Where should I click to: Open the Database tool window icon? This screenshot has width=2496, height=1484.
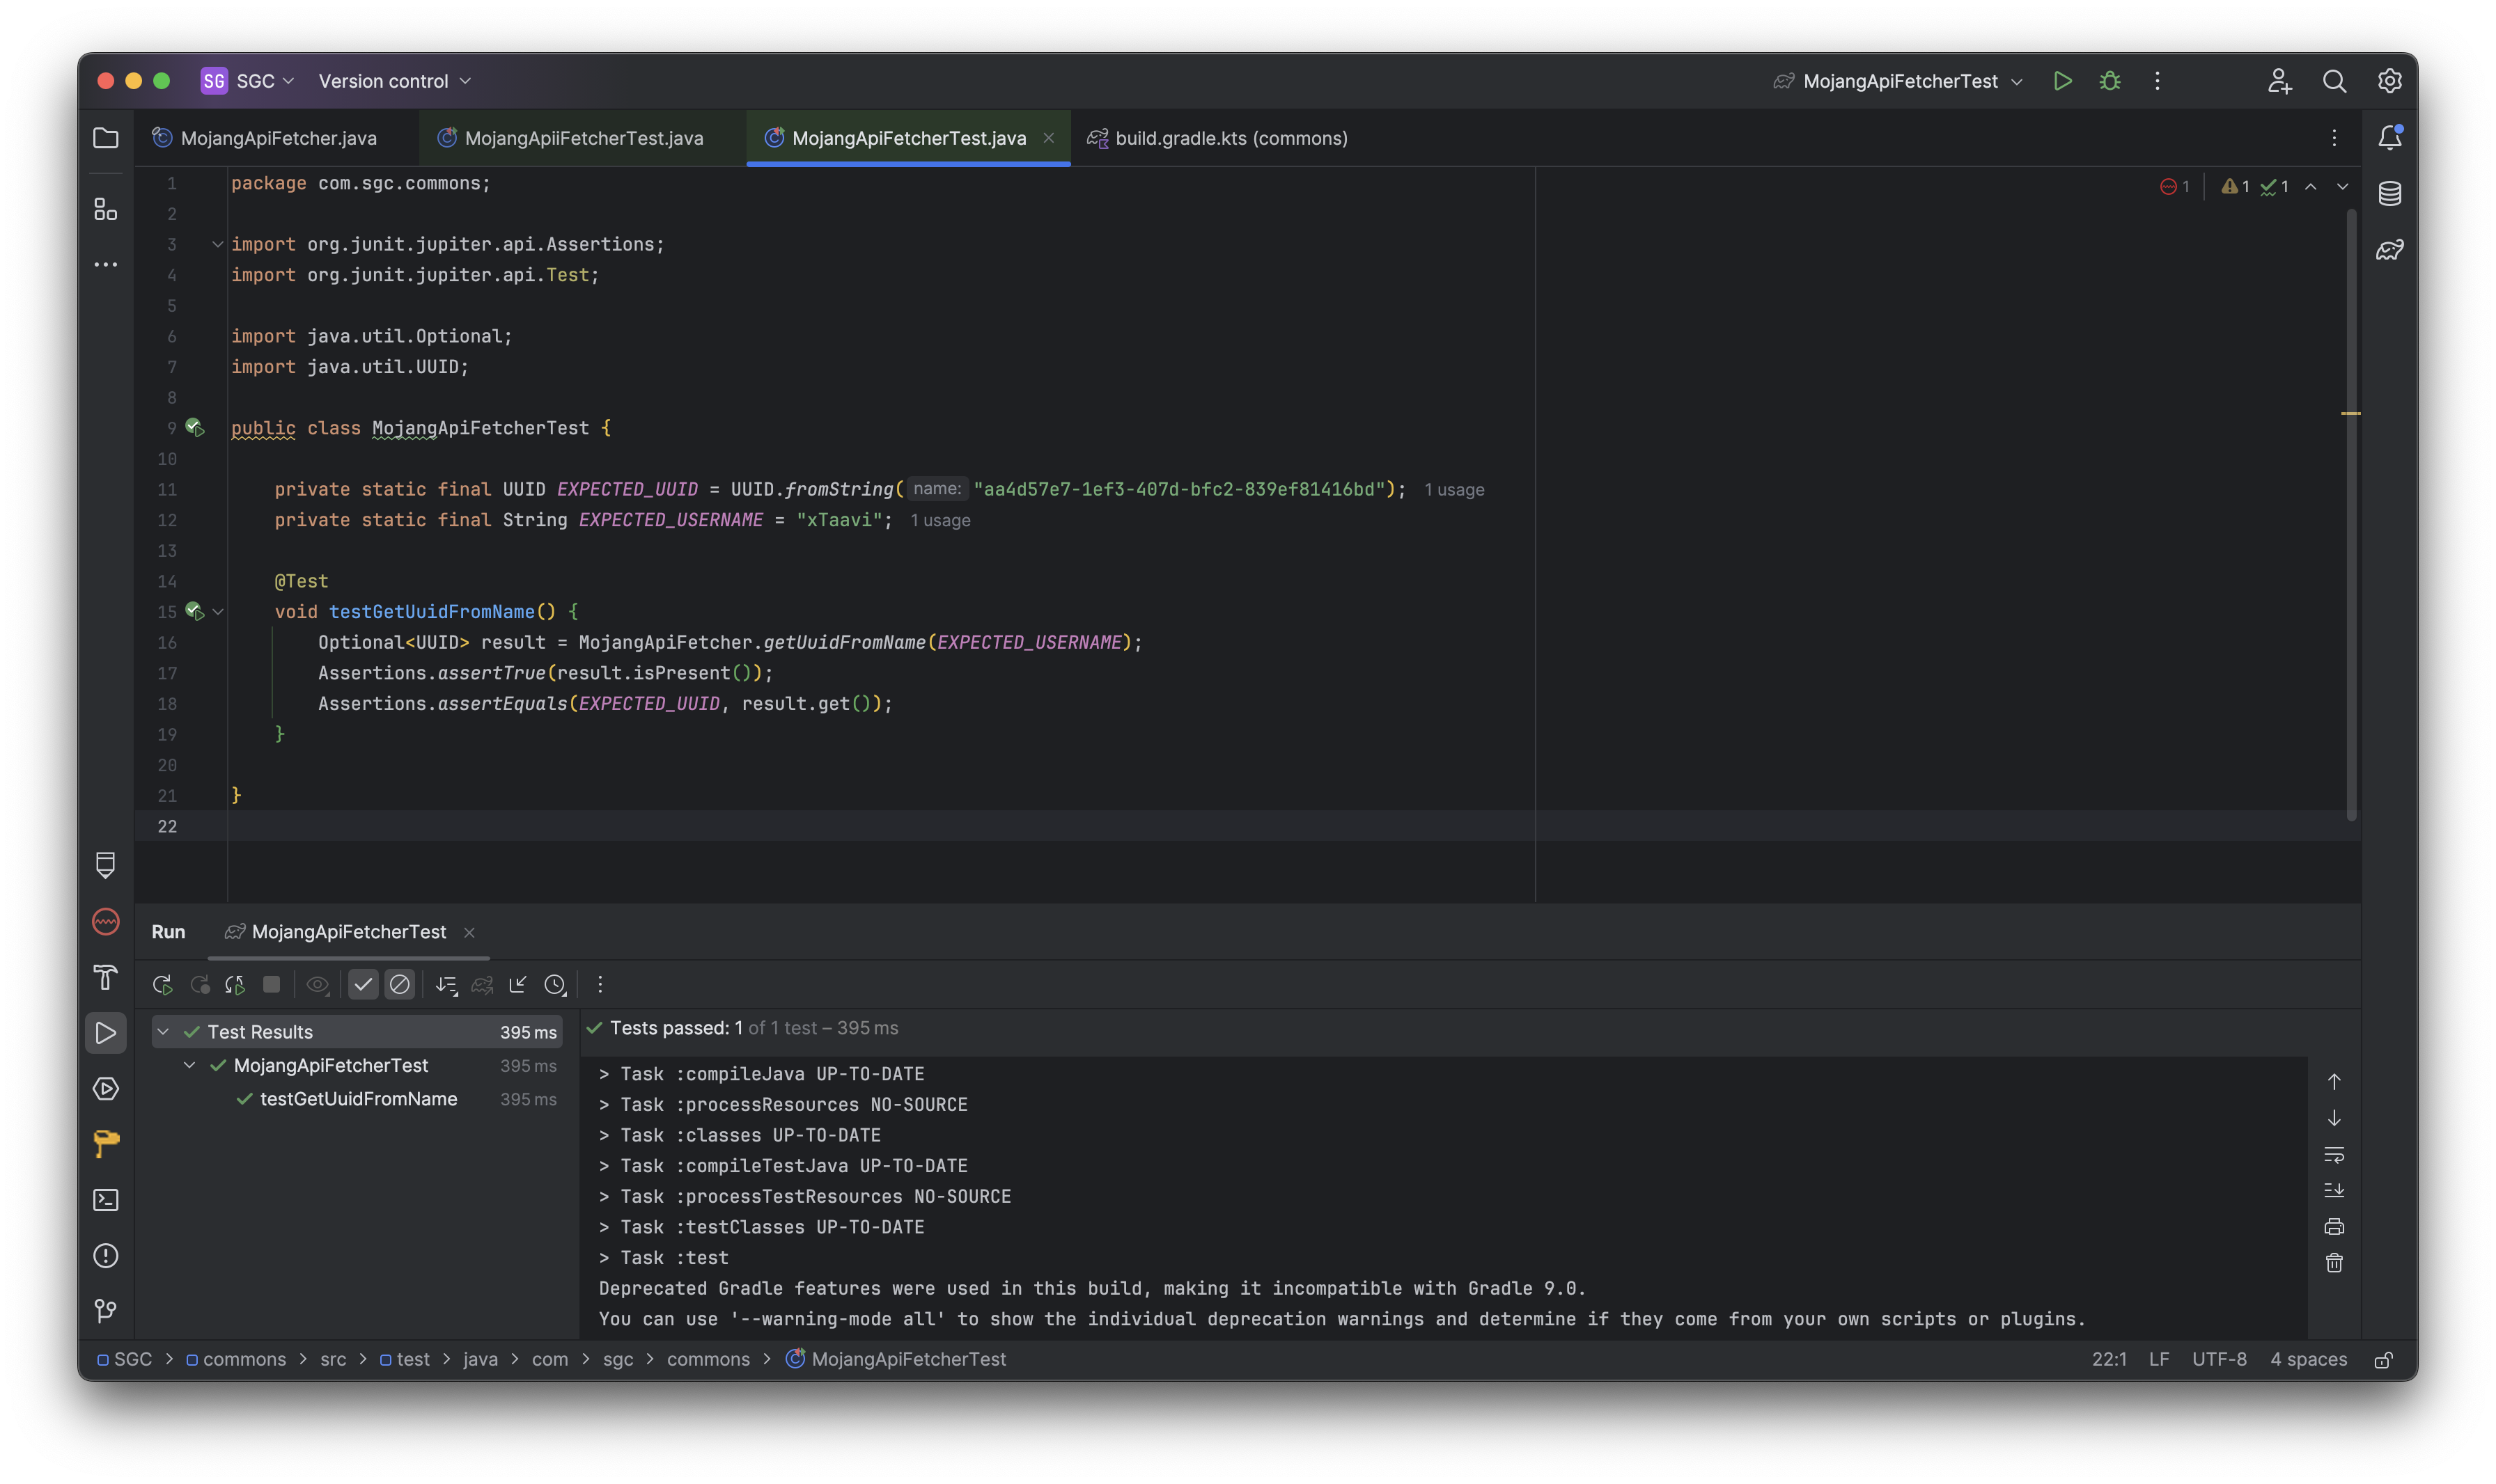point(2389,194)
